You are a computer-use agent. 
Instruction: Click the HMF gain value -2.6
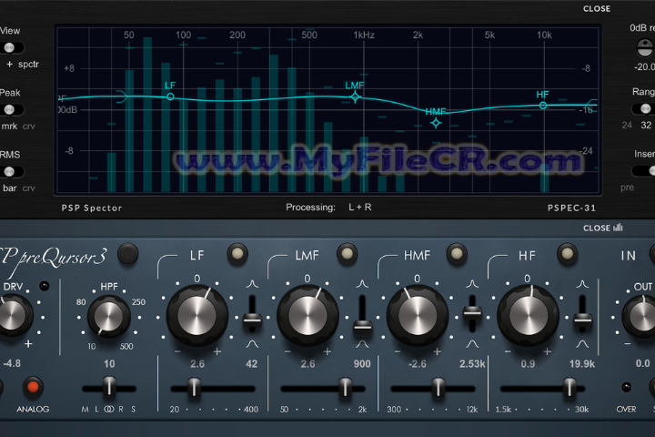tap(417, 364)
